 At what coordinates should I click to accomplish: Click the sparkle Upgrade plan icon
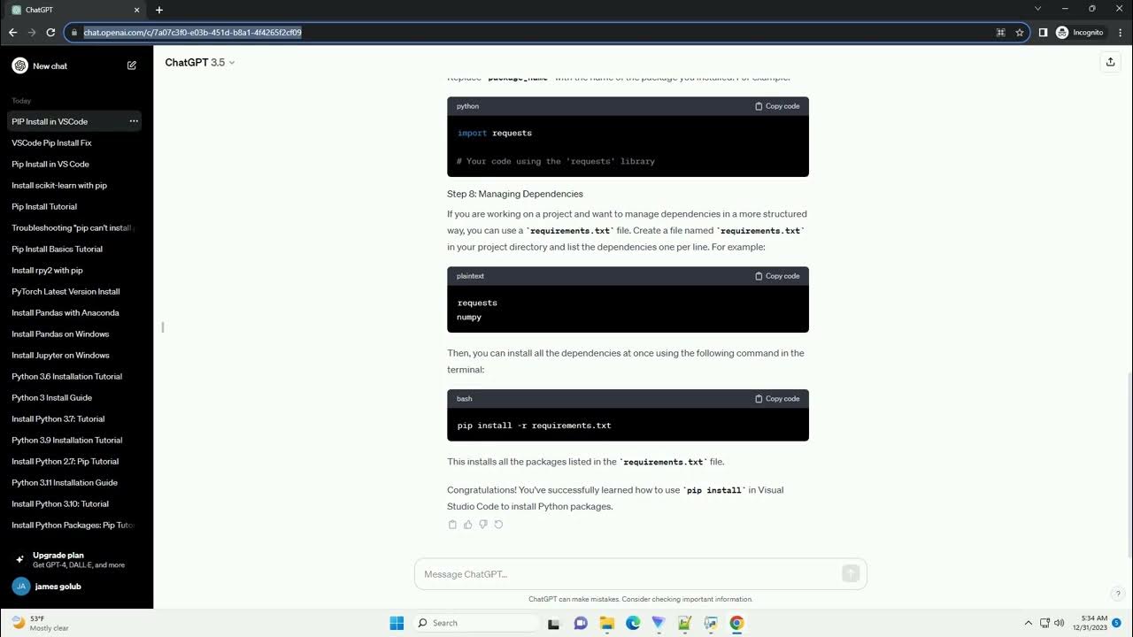pyautogui.click(x=19, y=559)
